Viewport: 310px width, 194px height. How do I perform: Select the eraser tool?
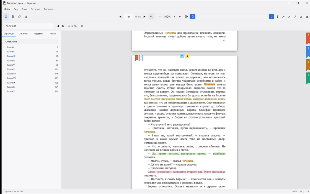[307, 17]
